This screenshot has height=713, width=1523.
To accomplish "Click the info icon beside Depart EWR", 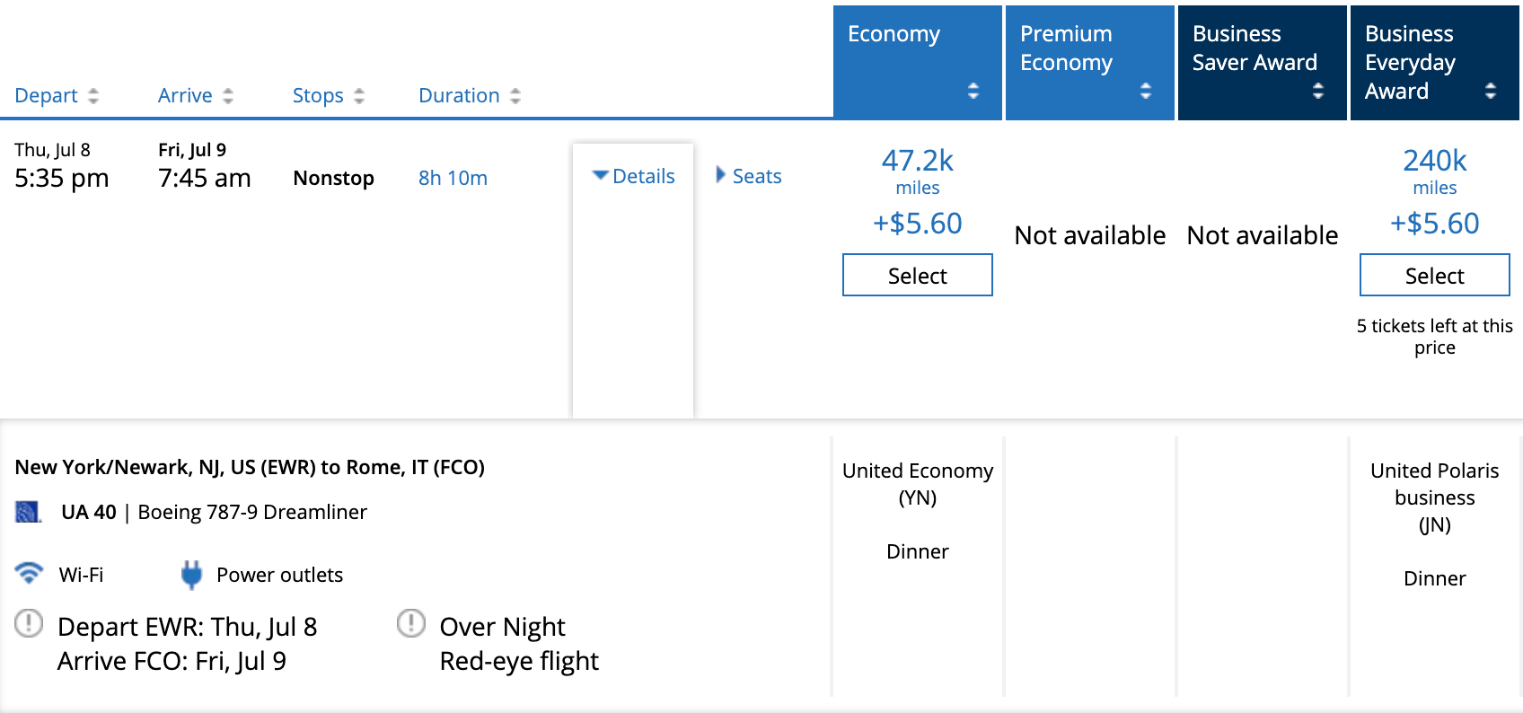I will [x=29, y=622].
